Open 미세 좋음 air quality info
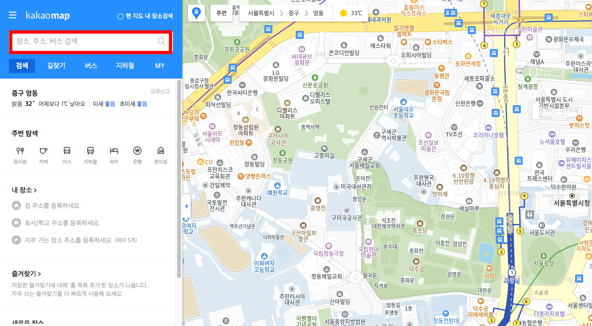This screenshot has width=592, height=326. (x=104, y=104)
